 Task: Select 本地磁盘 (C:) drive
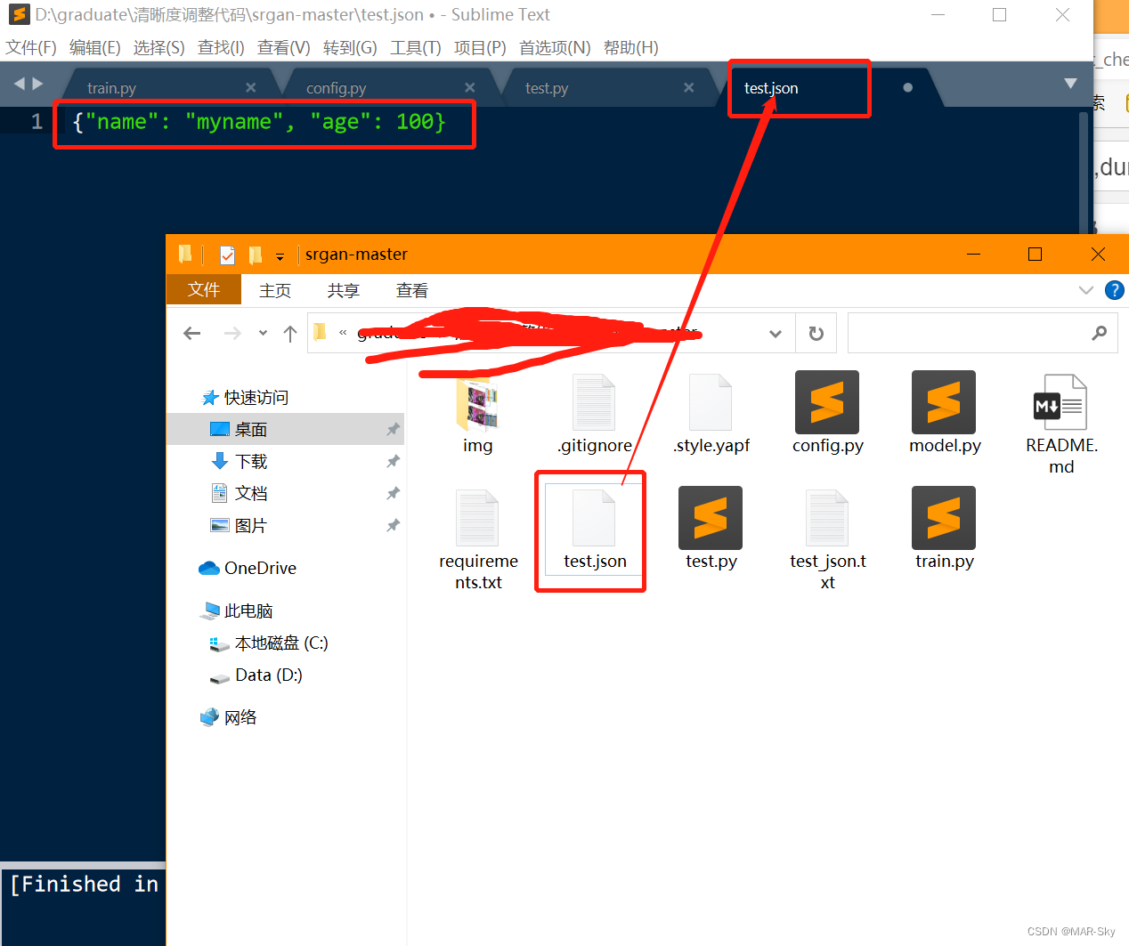(x=281, y=643)
